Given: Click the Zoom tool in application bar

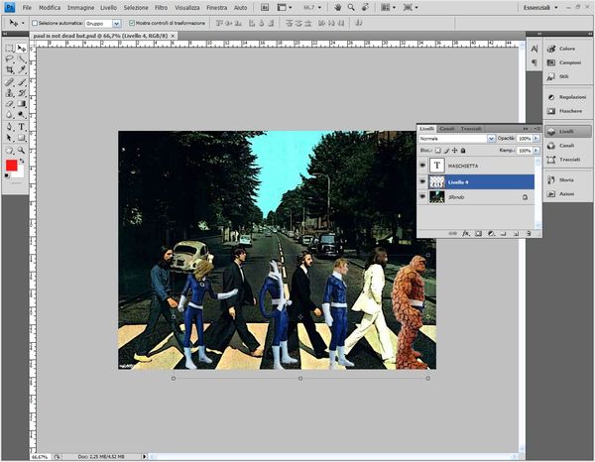Looking at the screenshot, I should [x=351, y=7].
